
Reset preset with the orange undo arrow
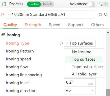pos(2,15)
